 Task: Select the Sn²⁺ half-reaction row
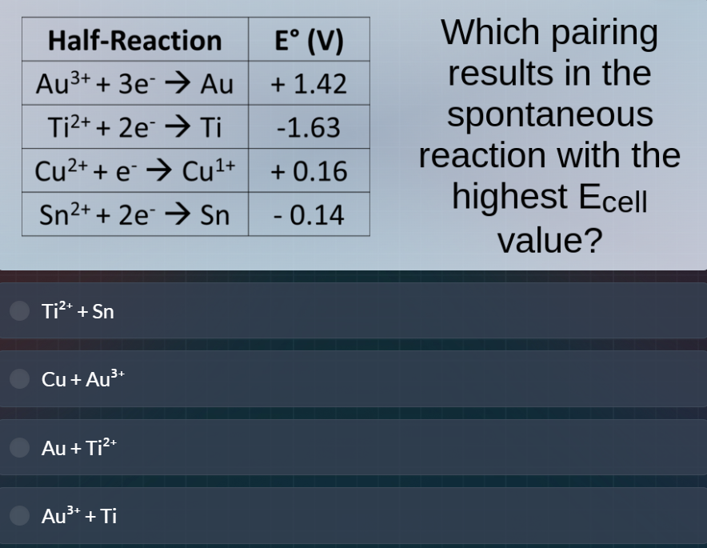pyautogui.click(x=134, y=214)
